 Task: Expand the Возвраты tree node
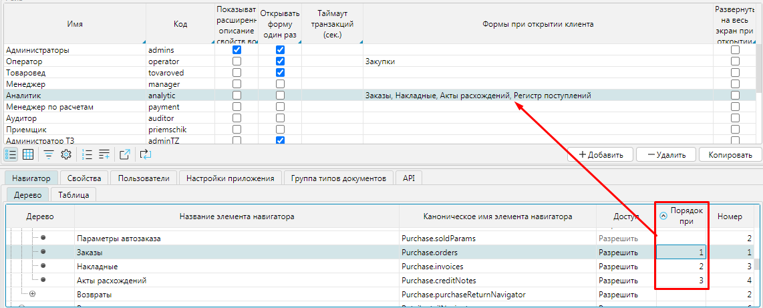[31, 295]
